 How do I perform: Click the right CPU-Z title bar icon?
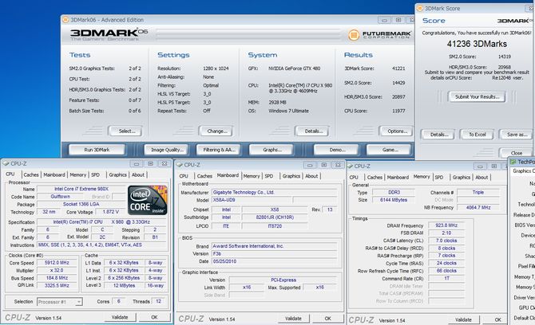pyautogui.click(x=350, y=166)
